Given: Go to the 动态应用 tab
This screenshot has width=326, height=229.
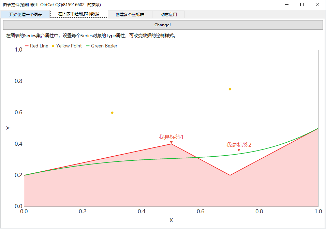Looking at the screenshot, I should tap(168, 14).
